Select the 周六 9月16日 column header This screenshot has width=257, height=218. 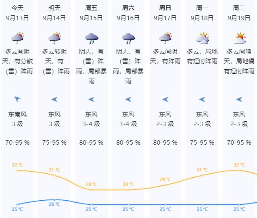(x=128, y=13)
